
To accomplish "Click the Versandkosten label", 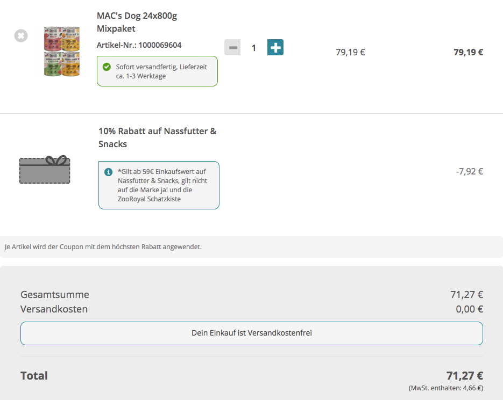I will (x=54, y=309).
